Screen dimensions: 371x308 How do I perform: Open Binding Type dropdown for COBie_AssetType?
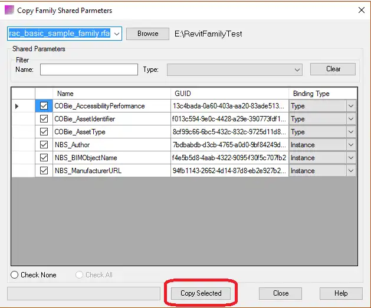click(x=351, y=132)
